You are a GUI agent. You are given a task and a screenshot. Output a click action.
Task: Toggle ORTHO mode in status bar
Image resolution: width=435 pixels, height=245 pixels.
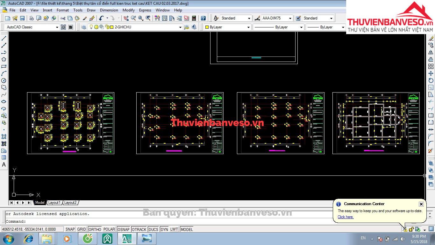tap(95, 229)
